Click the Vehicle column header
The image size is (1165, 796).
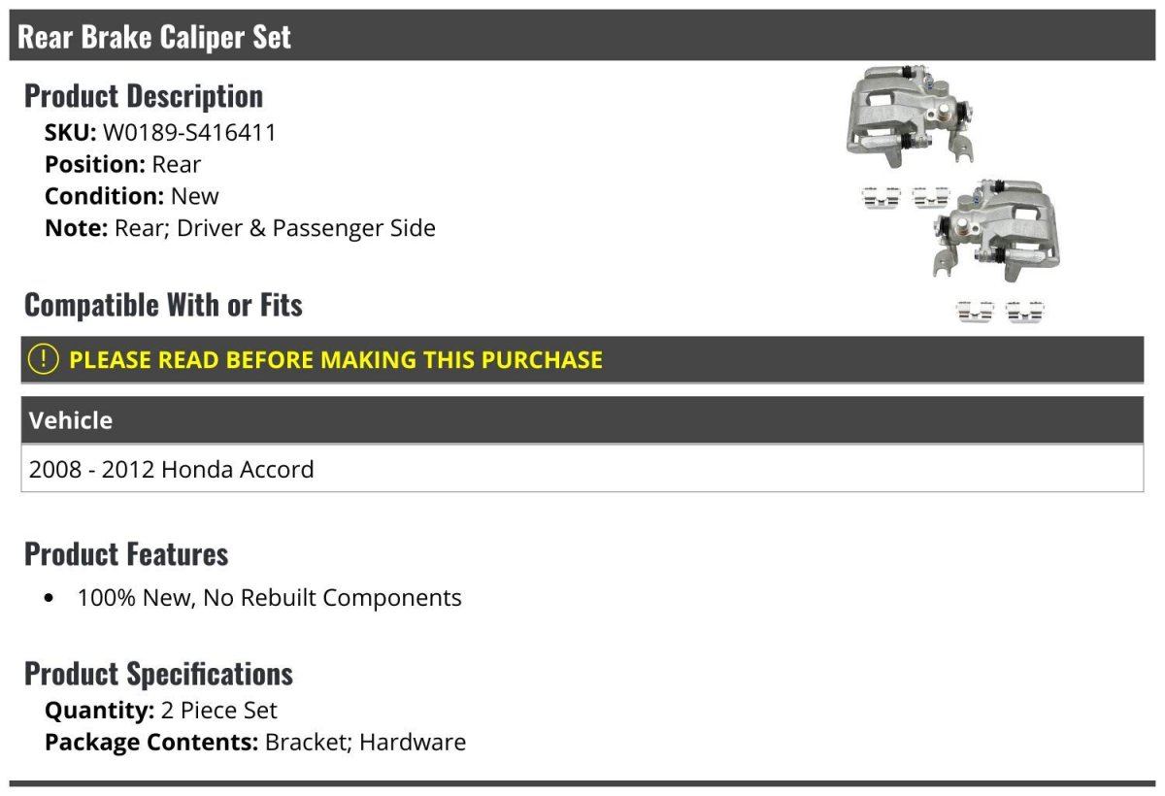coord(71,420)
